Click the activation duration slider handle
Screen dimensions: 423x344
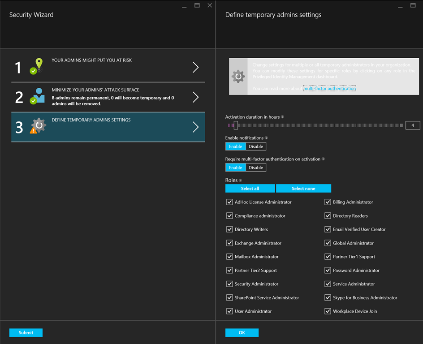pos(236,125)
